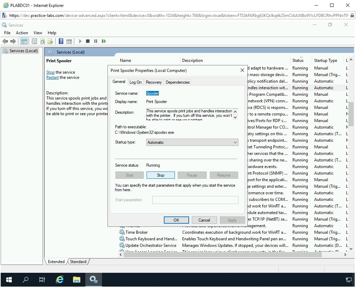Click the Export List toolbar icon

(50, 41)
